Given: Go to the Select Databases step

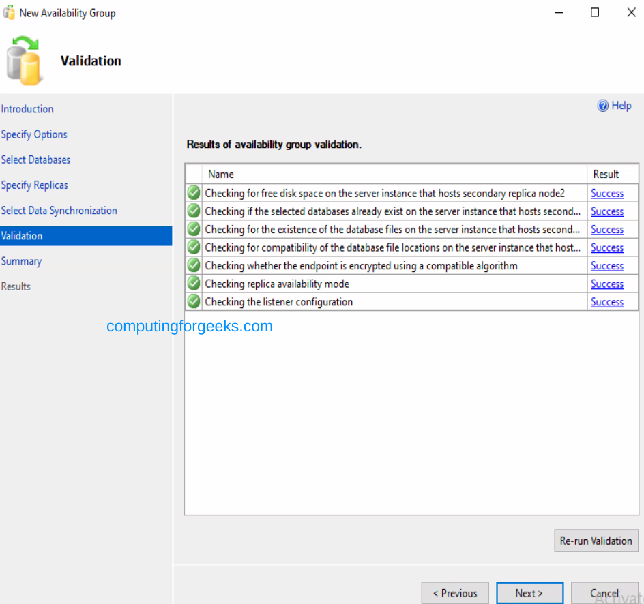Looking at the screenshot, I should 35,160.
